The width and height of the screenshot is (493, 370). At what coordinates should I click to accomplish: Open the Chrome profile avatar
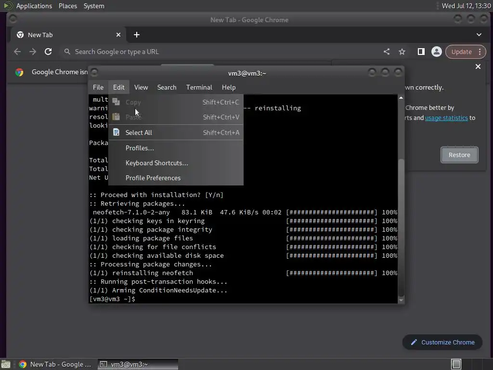point(436,52)
